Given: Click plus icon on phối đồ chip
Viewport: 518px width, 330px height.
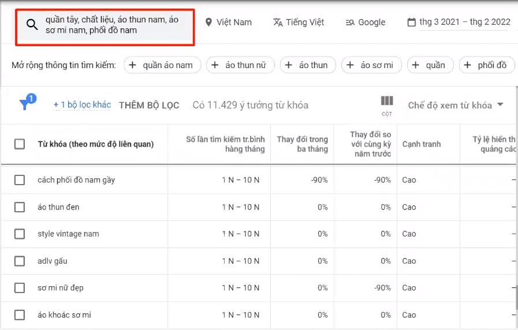Looking at the screenshot, I should point(467,65).
